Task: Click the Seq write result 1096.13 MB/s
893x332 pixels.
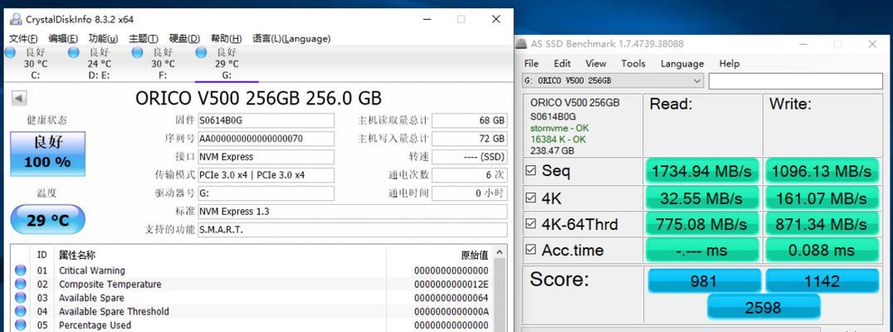Action: (822, 171)
